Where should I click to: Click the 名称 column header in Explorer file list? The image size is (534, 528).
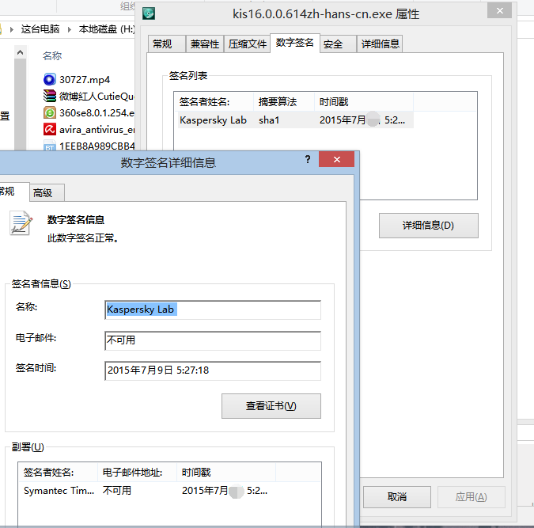pos(52,55)
